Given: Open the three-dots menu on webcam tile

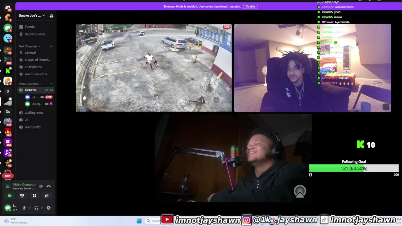Looking at the screenshot, I should coord(386,107).
